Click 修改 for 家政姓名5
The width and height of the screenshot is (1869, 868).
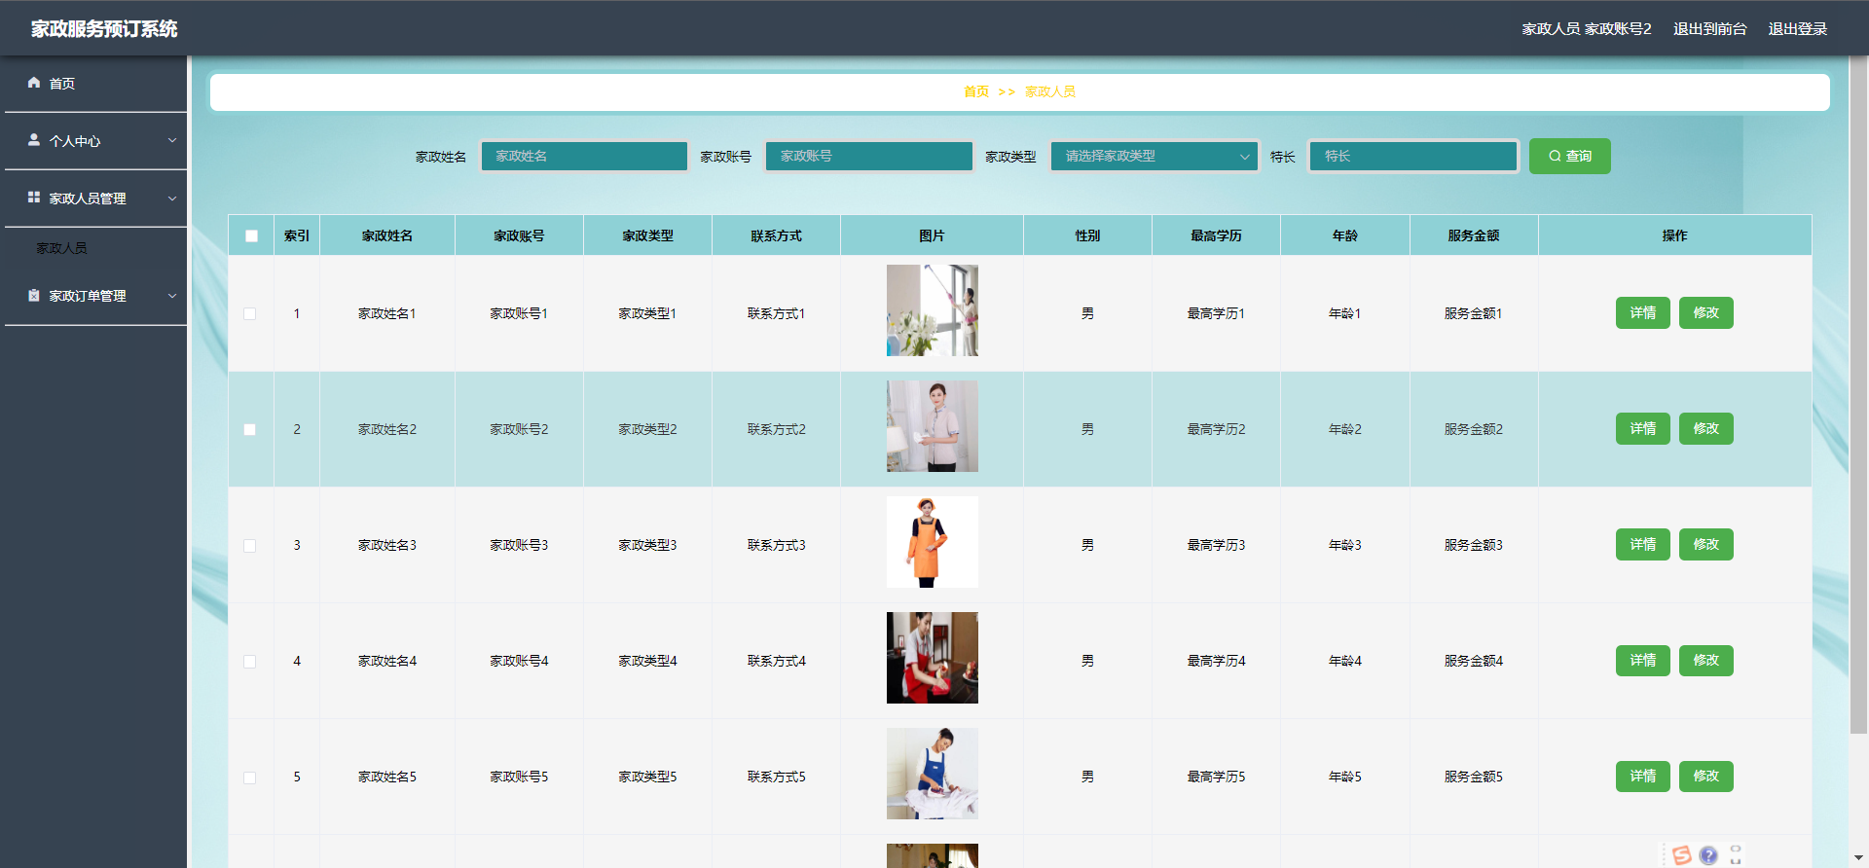1705,776
